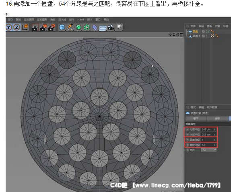This screenshot has height=192, width=231.
Task: Open Attribute Manager 模式 menu
Action: 193,107
